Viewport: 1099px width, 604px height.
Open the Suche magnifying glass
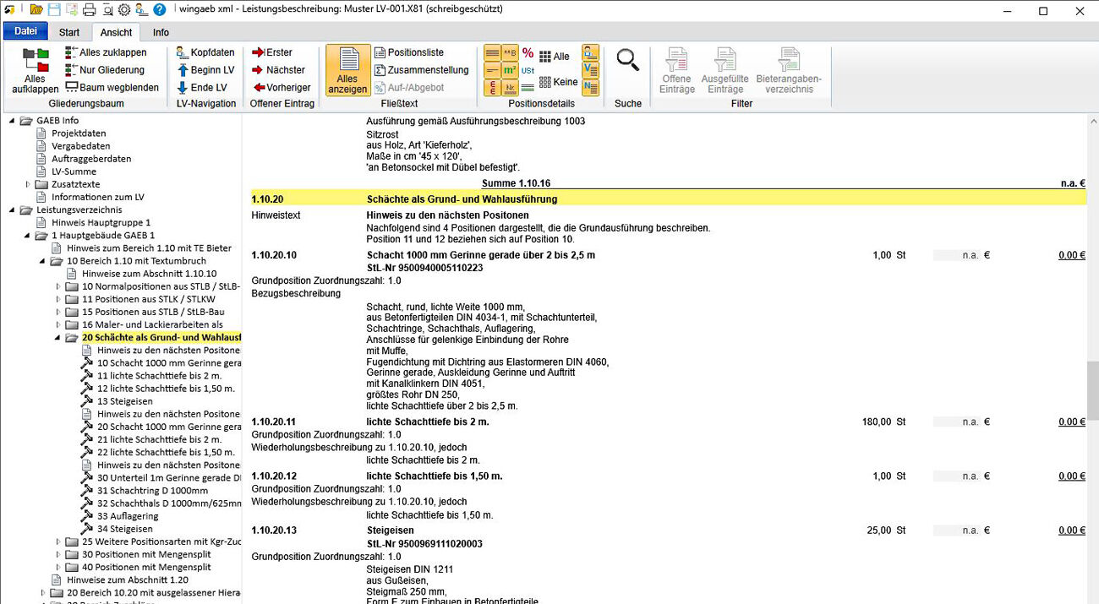click(627, 62)
